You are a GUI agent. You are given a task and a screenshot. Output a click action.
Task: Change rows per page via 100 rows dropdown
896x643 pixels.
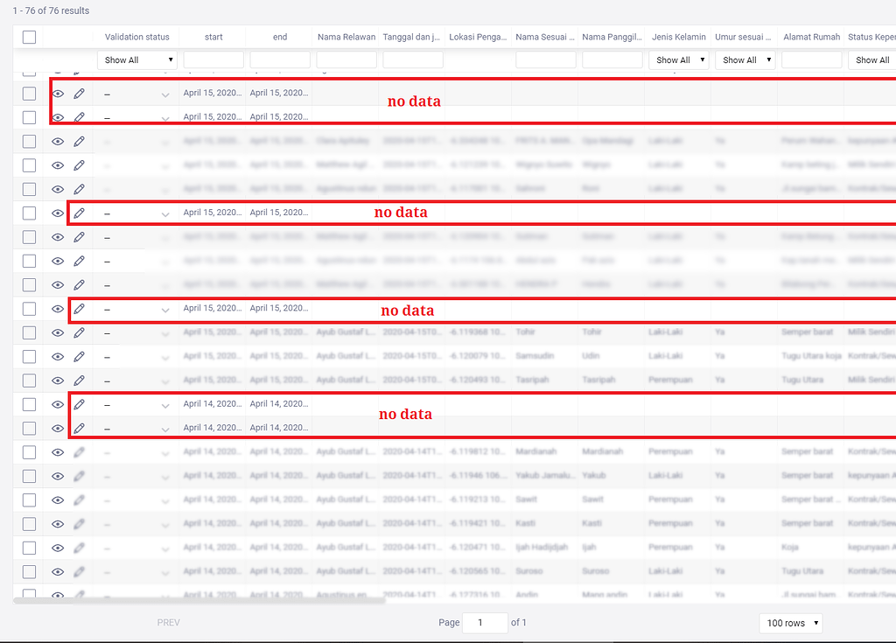point(790,623)
